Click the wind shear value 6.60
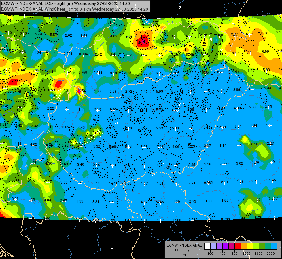Screen dimensions: 282x259 [x=22, y=70]
